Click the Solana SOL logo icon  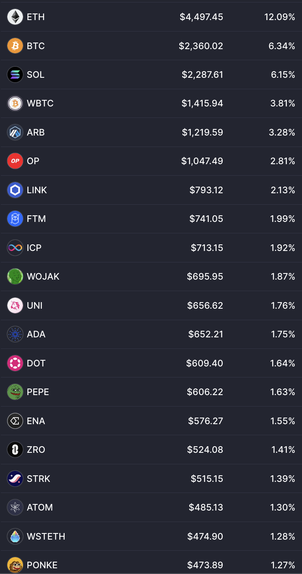click(x=15, y=75)
